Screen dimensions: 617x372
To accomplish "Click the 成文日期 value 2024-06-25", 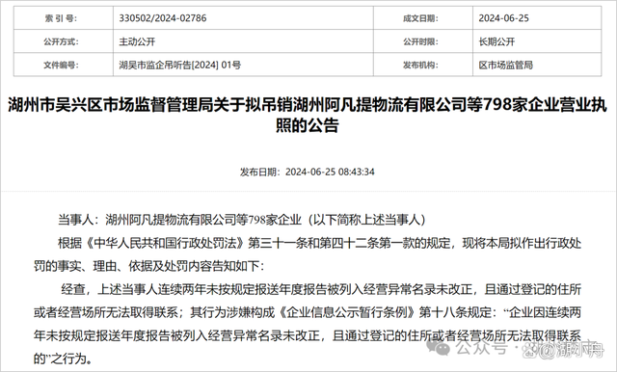I will point(503,18).
